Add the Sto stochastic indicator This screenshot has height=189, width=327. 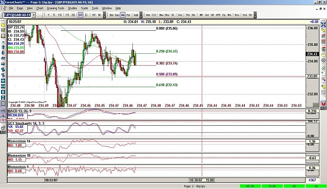193,15
